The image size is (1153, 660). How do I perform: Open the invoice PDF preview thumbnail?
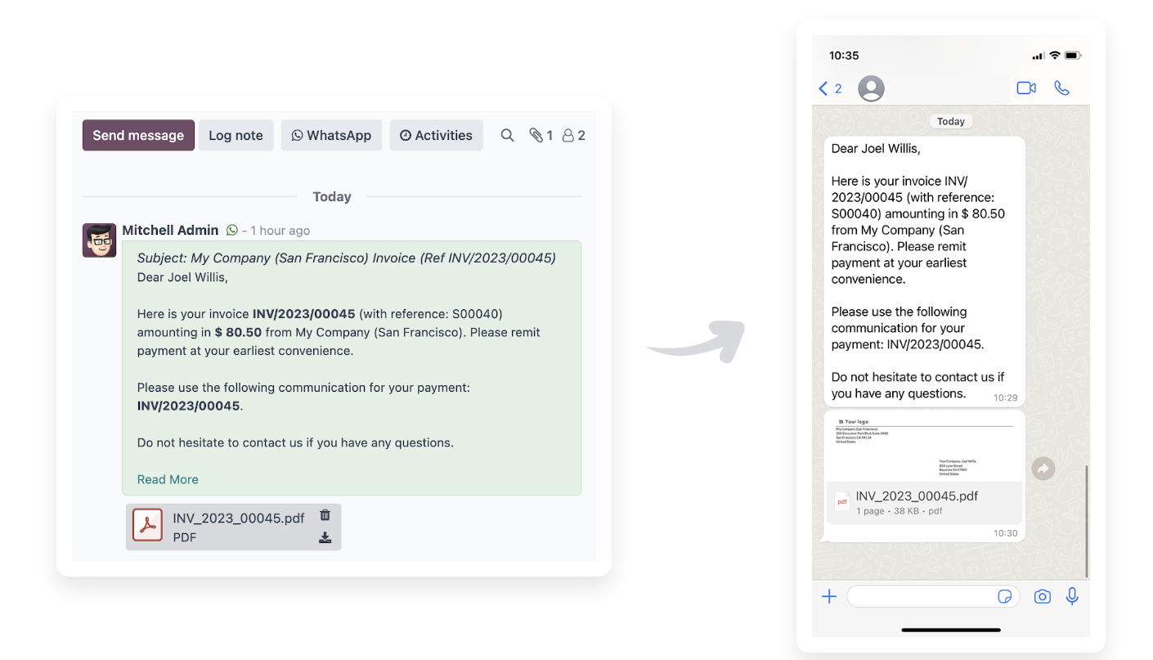point(924,447)
